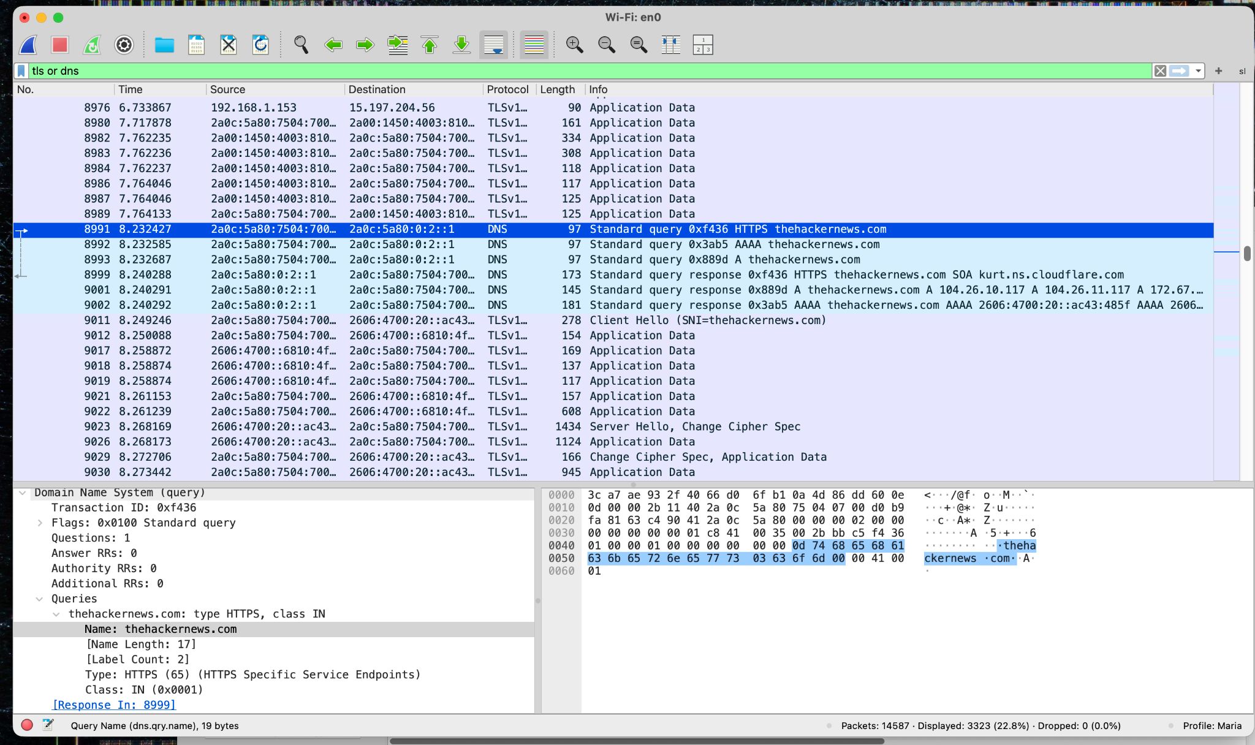Image resolution: width=1255 pixels, height=745 pixels.
Task: Open the layout preferences icon
Action: point(703,45)
